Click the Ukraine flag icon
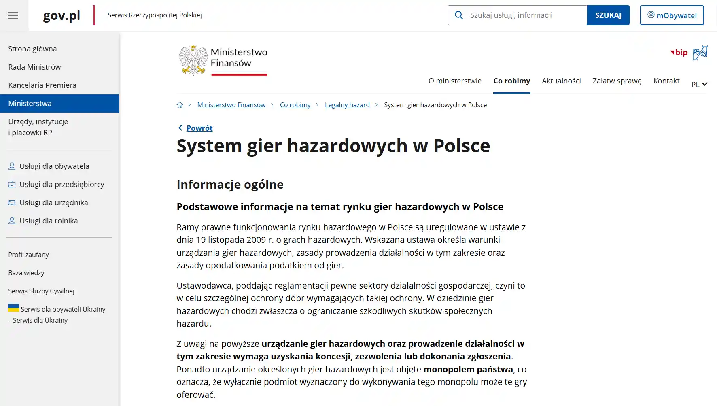717x406 pixels. 13,308
